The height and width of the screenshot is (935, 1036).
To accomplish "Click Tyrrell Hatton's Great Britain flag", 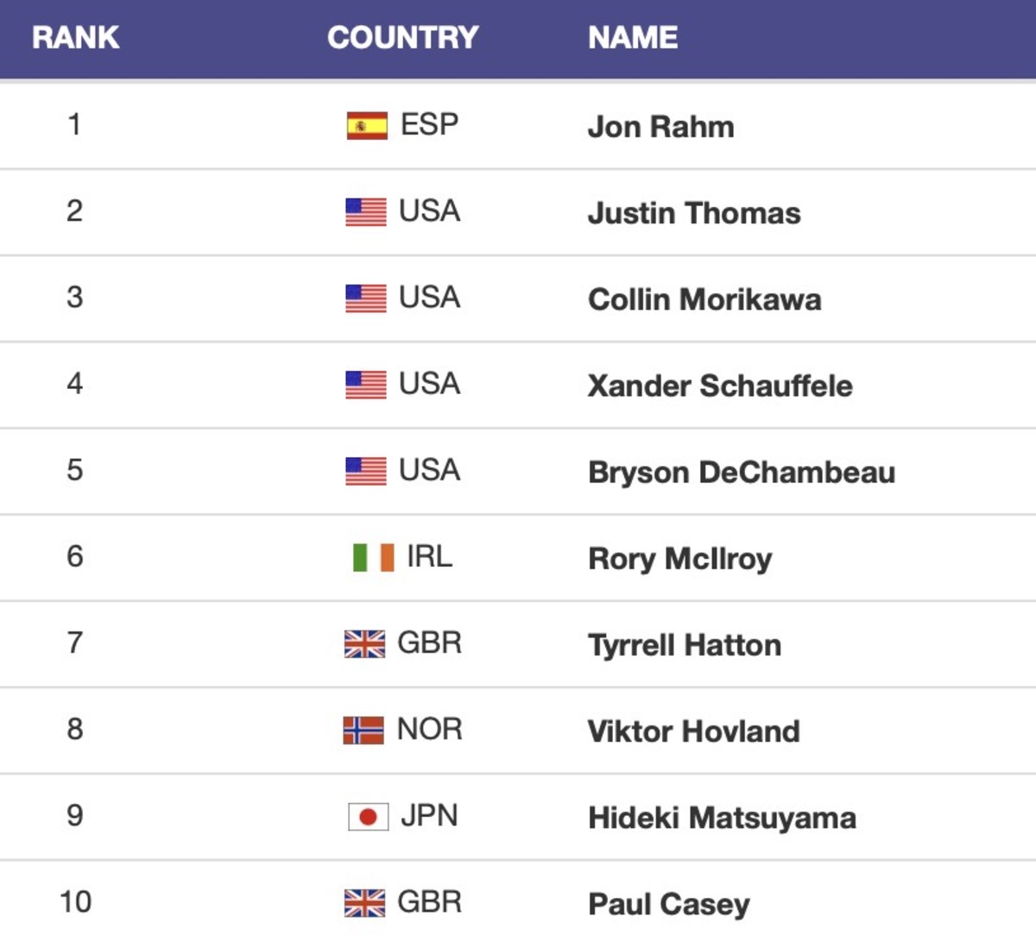I will pos(364,644).
